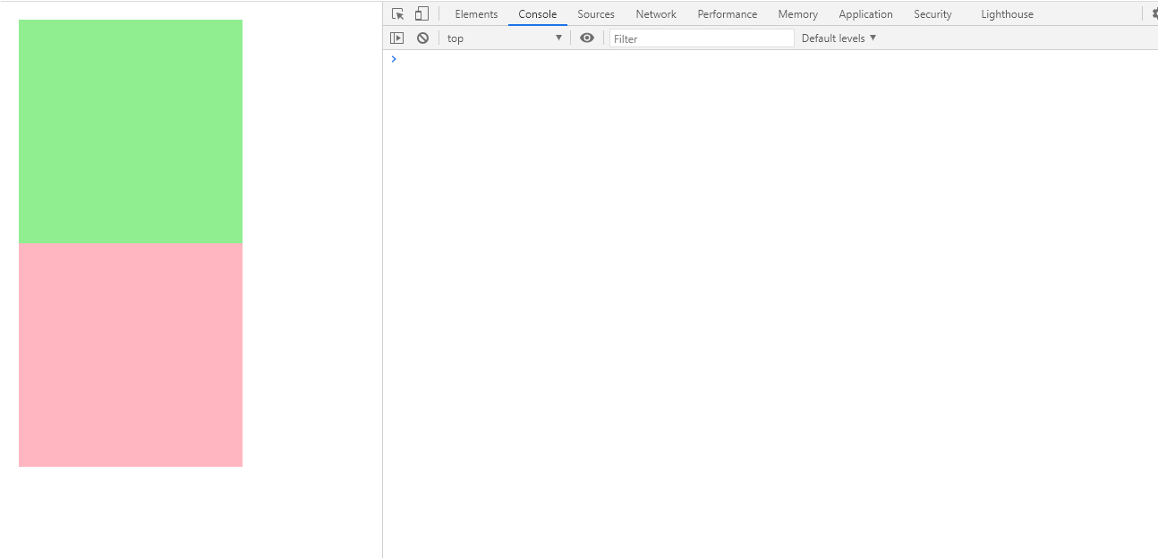Create a live expression with the eye icon
Viewport: 1158px width, 558px height.
[587, 38]
